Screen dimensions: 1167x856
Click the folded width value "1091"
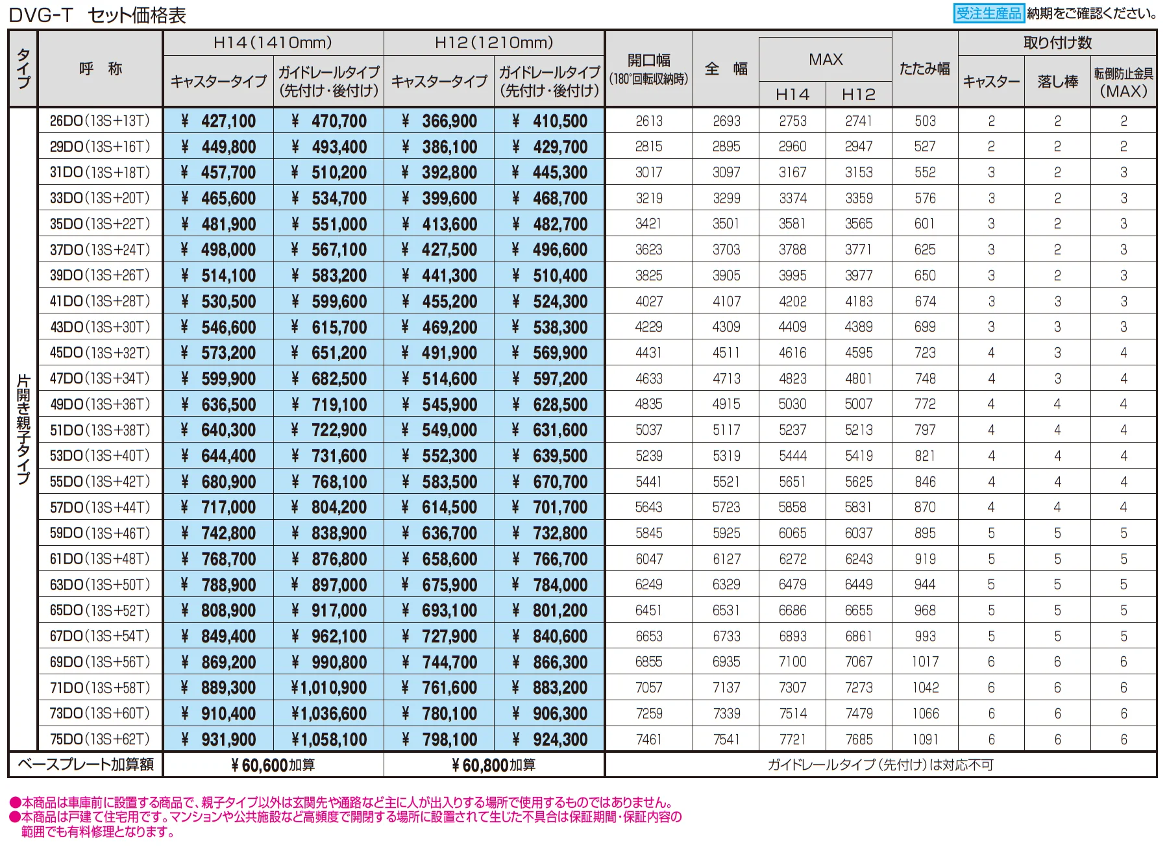click(x=925, y=739)
